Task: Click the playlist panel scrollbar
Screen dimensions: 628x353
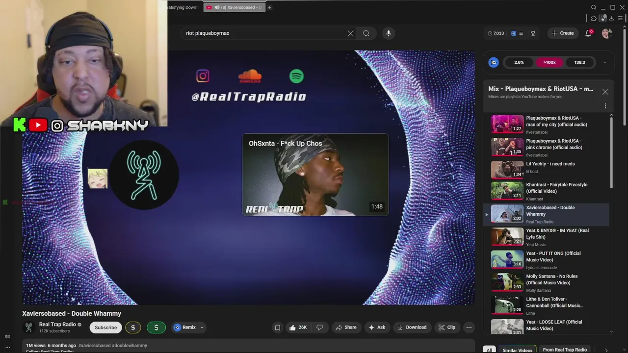Action: pyautogui.click(x=611, y=153)
